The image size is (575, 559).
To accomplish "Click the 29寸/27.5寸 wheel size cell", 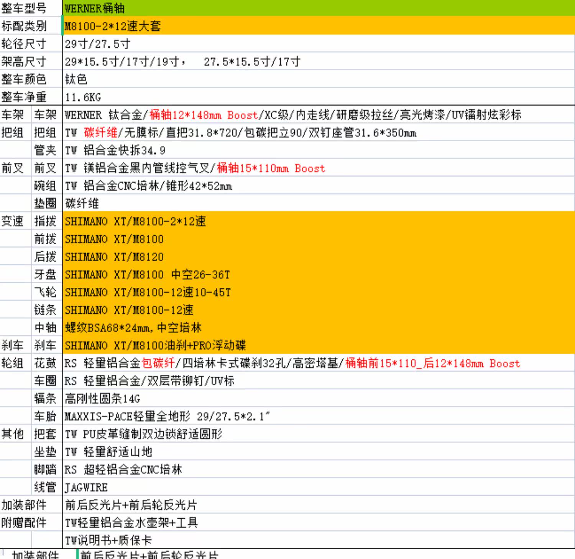I will coord(319,43).
